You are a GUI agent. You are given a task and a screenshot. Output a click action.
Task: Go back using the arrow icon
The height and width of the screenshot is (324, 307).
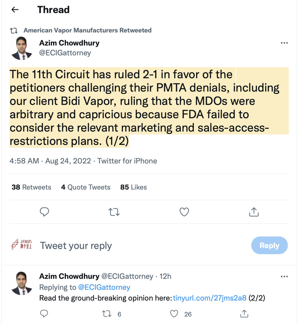[x=15, y=10]
